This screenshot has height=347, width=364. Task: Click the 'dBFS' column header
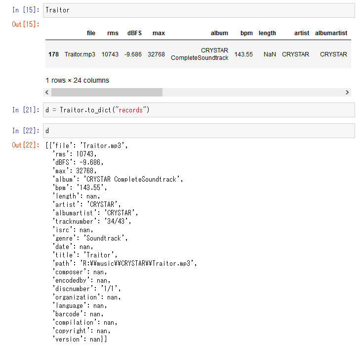click(x=134, y=33)
